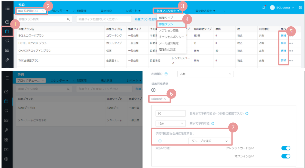Toggle クレジットカード払い switch
Viewport: 305px width, 168px height.
286,148
